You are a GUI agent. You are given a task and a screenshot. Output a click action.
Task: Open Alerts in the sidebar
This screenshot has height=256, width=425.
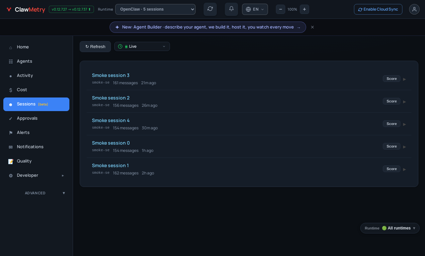[x=37, y=133]
